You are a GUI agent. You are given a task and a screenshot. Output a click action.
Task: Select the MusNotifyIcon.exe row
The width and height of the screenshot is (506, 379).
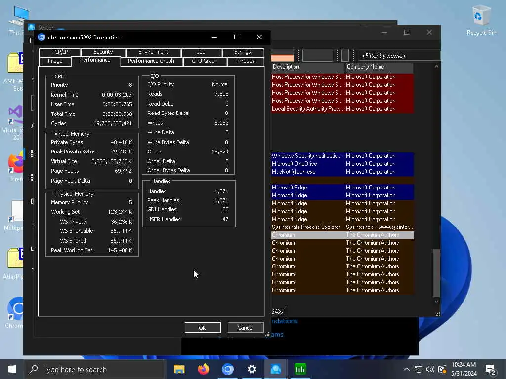click(x=342, y=172)
